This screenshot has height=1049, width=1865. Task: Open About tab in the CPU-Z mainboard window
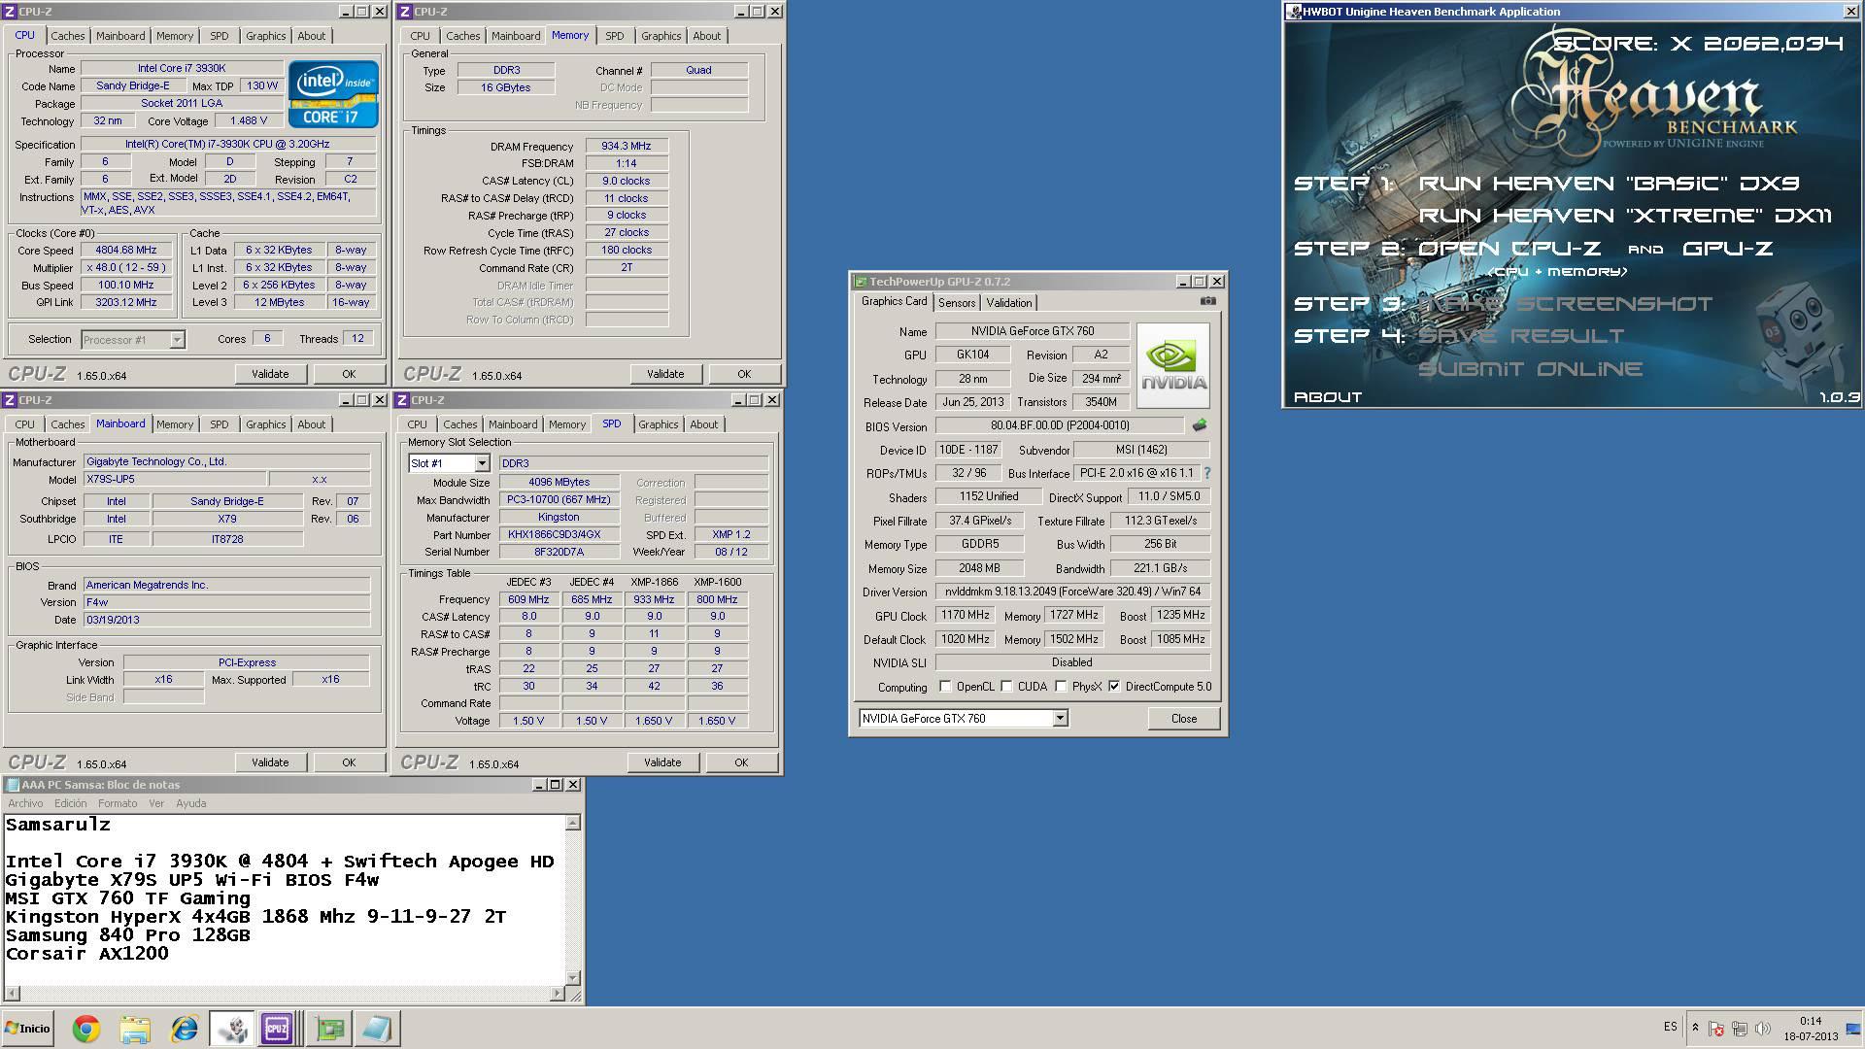pos(312,424)
